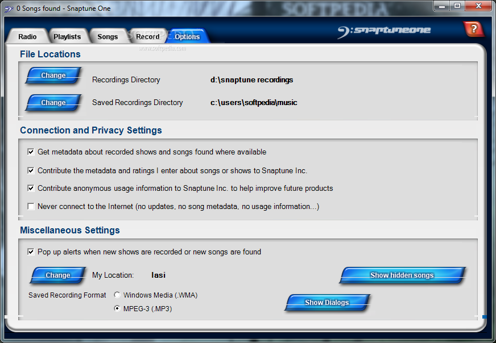
Task: Click the Show Dialogs button
Action: click(327, 302)
